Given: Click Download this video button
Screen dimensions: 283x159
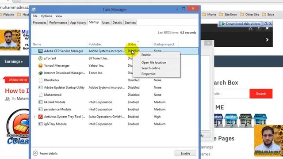Looking at the screenshot, I should click(x=241, y=23).
